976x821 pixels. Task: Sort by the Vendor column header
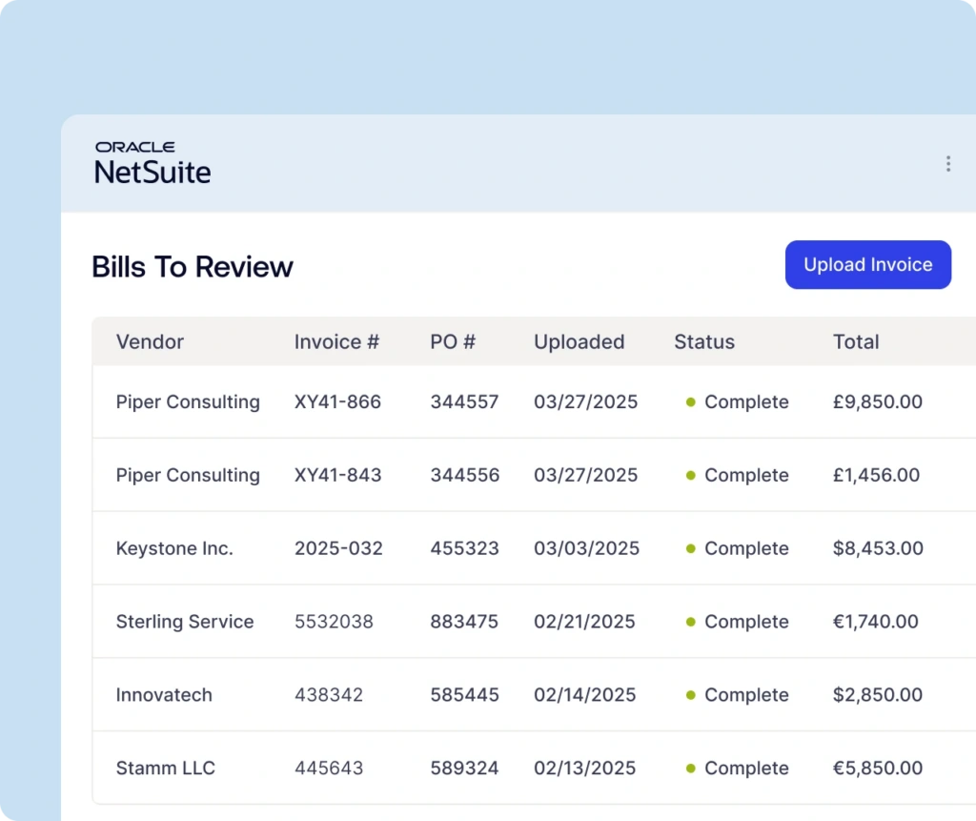(150, 342)
